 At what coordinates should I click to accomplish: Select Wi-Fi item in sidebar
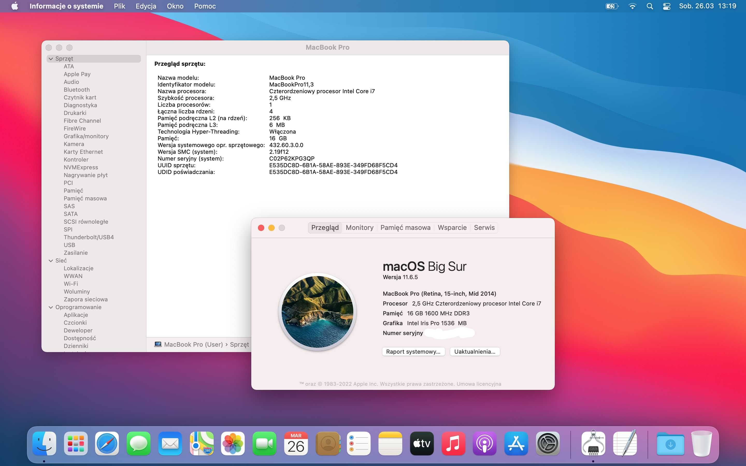tap(70, 283)
